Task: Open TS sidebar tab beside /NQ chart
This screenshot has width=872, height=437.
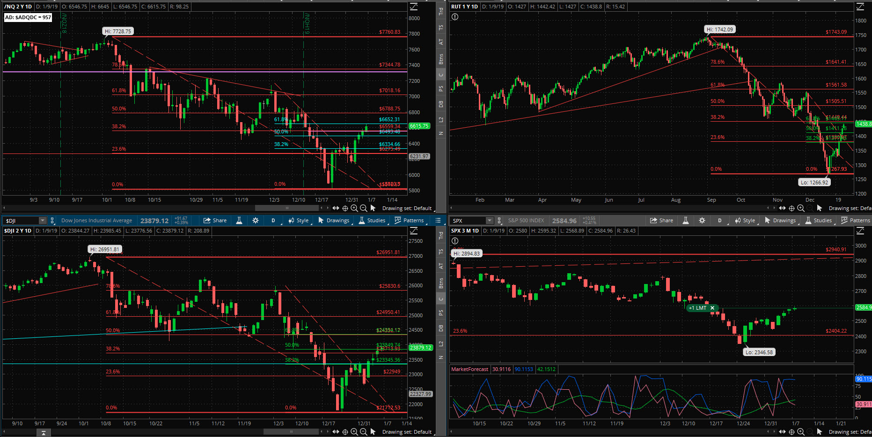Action: click(441, 28)
